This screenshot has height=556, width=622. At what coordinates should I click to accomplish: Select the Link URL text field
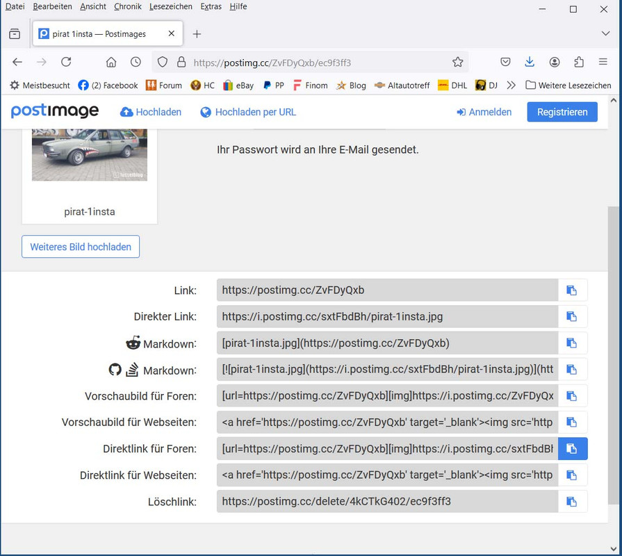click(388, 291)
